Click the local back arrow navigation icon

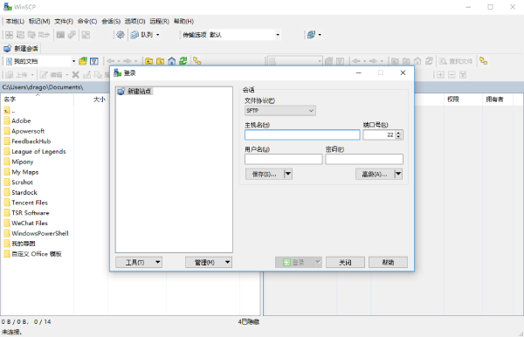[x=111, y=61]
